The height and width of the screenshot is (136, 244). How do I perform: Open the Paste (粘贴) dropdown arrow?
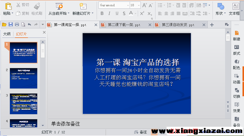[12, 13]
